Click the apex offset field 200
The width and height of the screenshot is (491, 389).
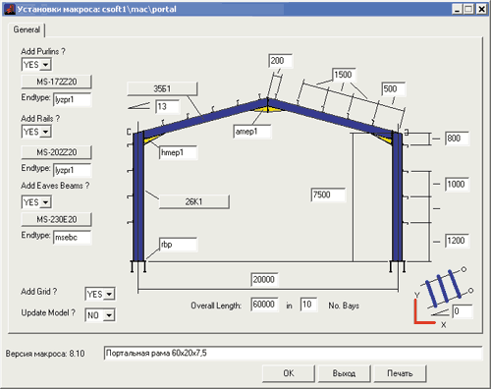pyautogui.click(x=280, y=61)
